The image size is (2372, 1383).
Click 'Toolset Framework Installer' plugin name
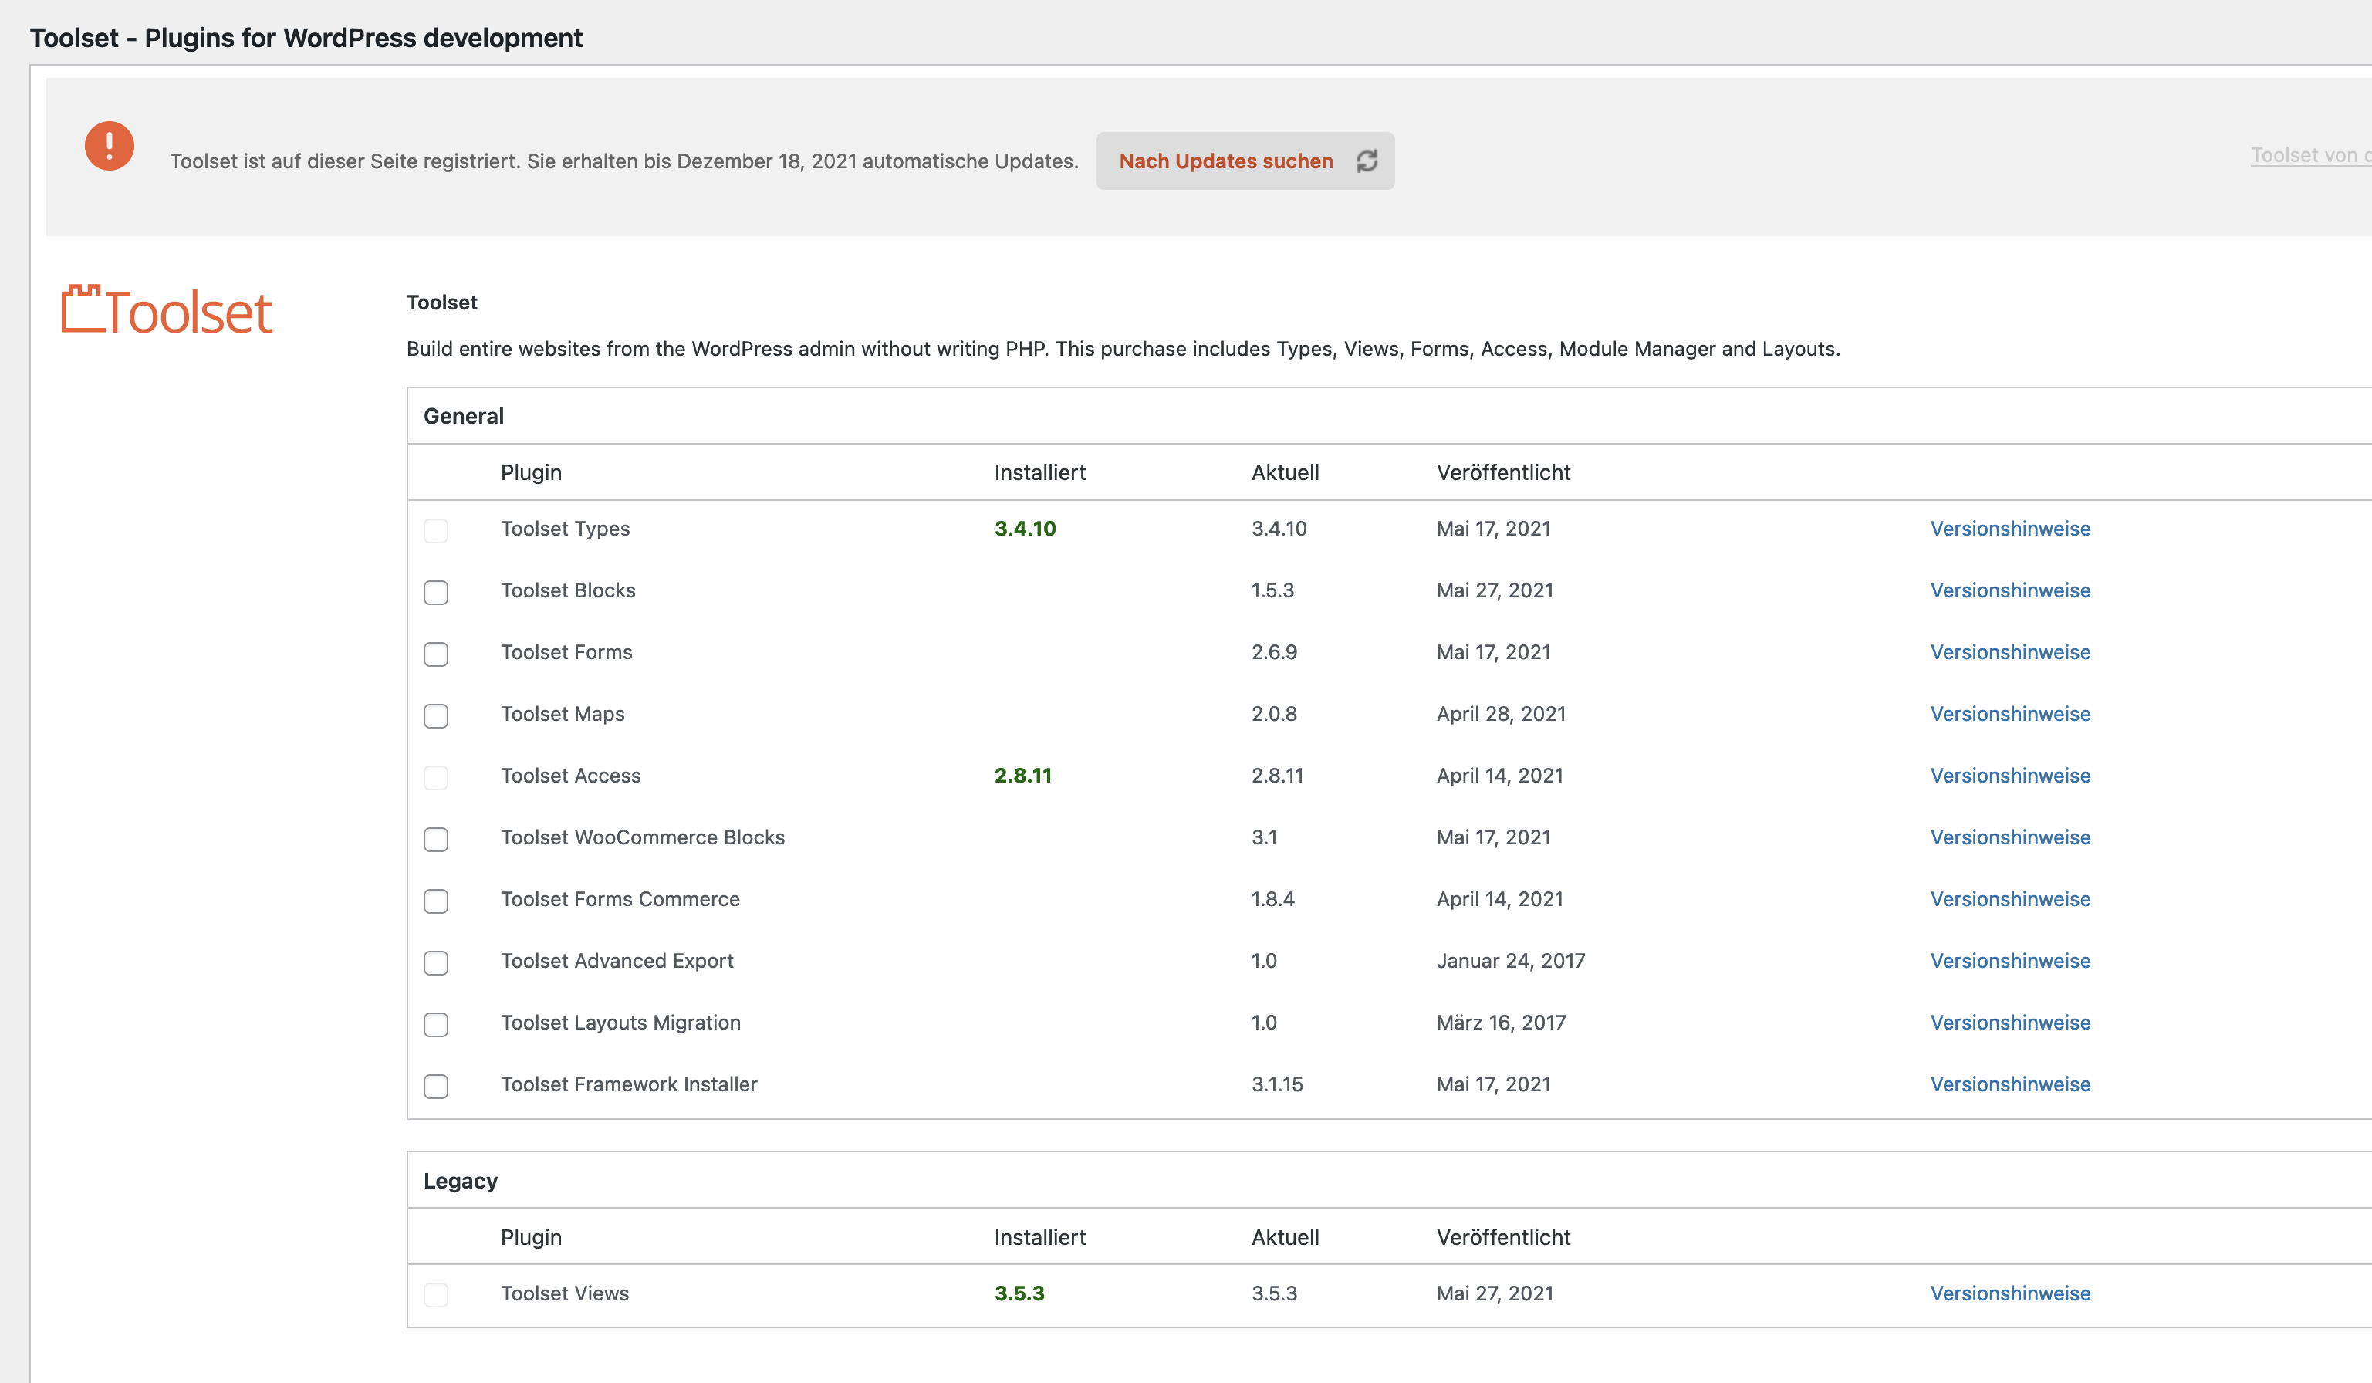pyautogui.click(x=629, y=1084)
